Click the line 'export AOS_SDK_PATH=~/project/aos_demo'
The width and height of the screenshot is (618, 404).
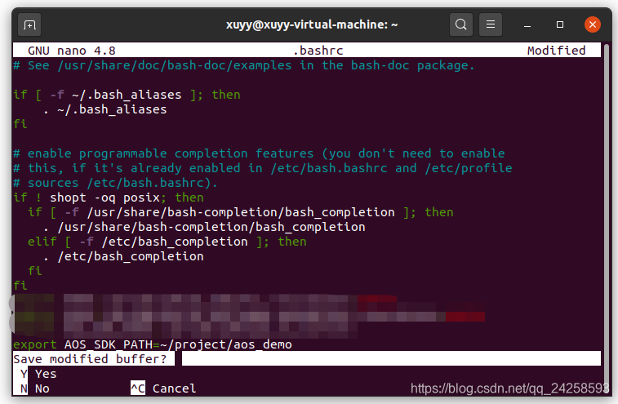click(153, 344)
